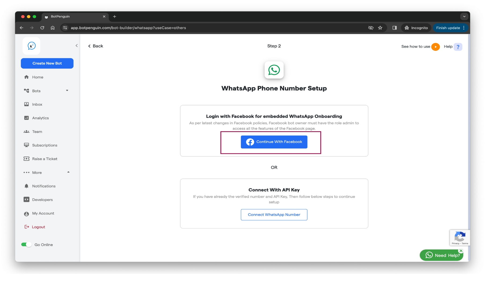Select the BotPenguin browser tab

click(75, 17)
